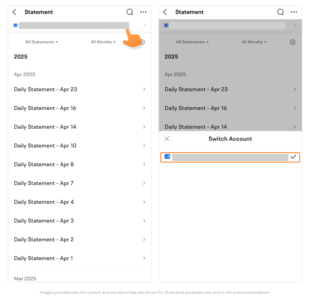This screenshot has width=310, height=301.
Task: Tap the search icon in left Statement header
Action: tap(130, 12)
